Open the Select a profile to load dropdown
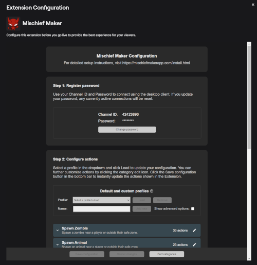The width and height of the screenshot is (257, 265). [102, 200]
